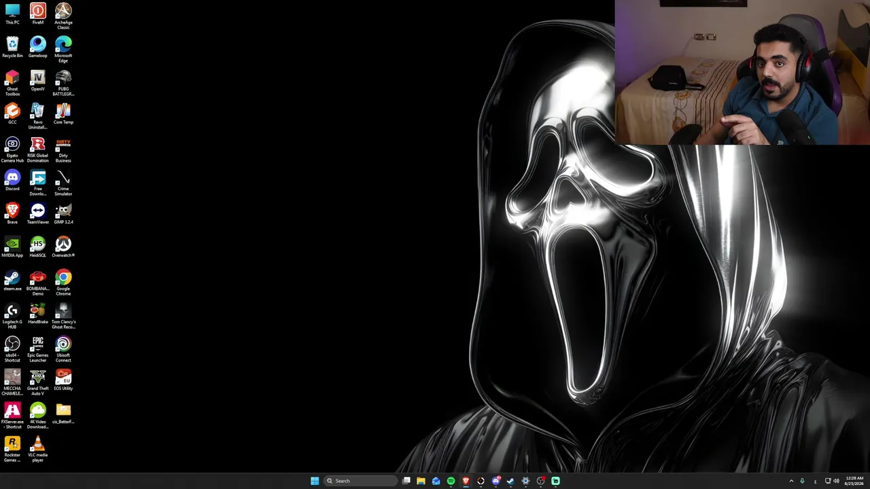This screenshot has width=870, height=489.
Task: Select the ArcheAge Classic shortcut
Action: pos(63,16)
